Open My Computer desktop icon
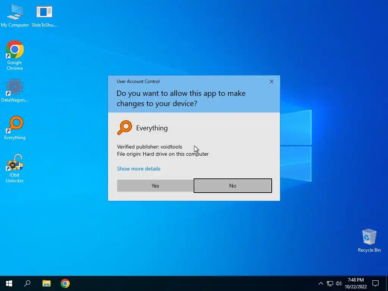 tap(15, 16)
